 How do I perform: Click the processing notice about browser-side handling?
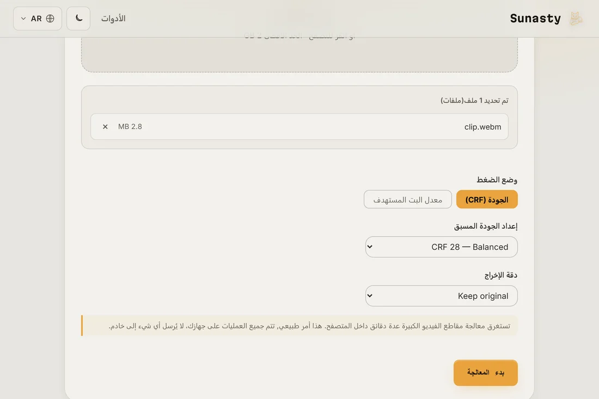tap(299, 326)
